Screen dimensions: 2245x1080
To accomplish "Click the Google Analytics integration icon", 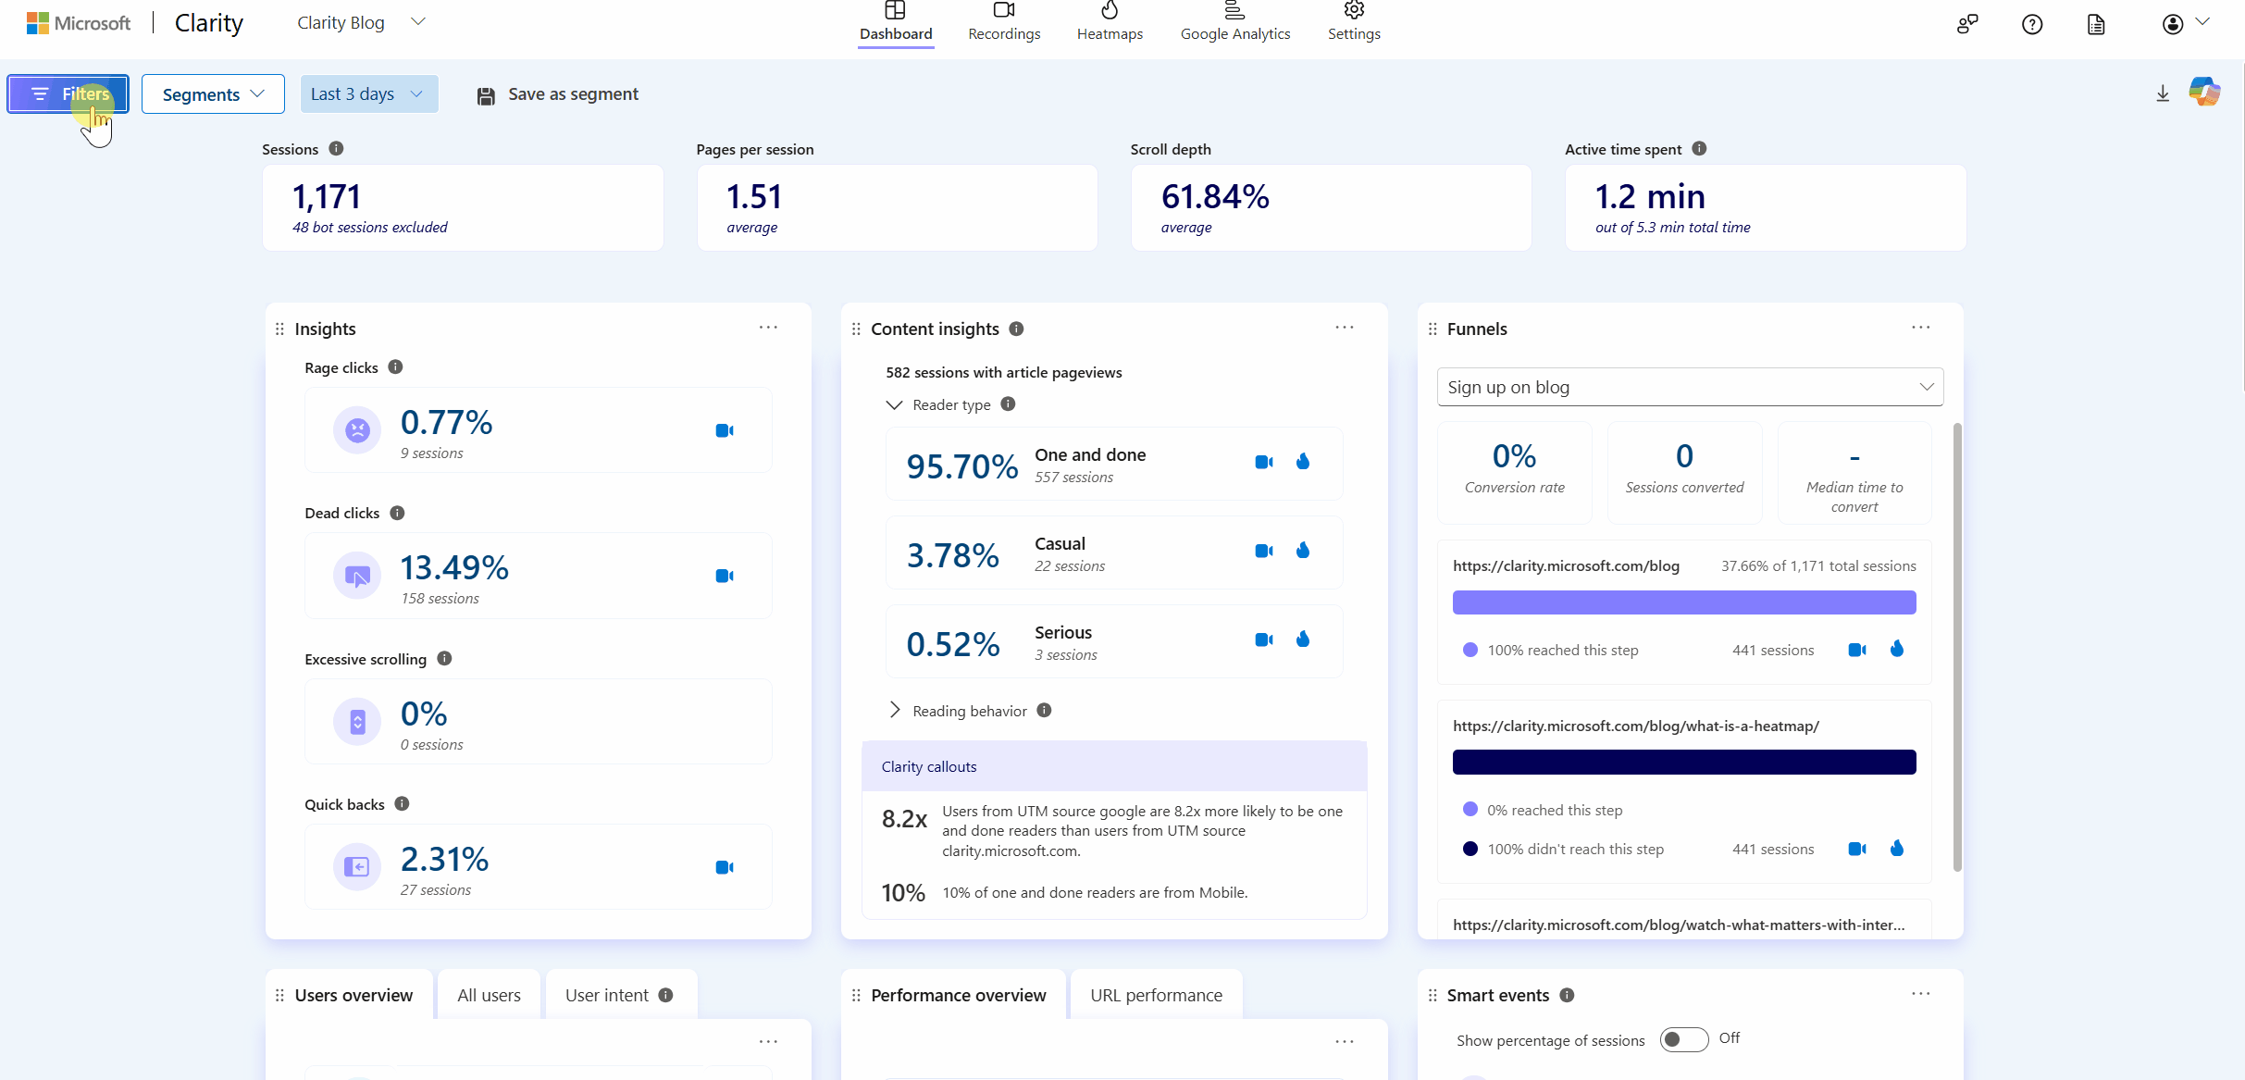I will tap(1234, 21).
